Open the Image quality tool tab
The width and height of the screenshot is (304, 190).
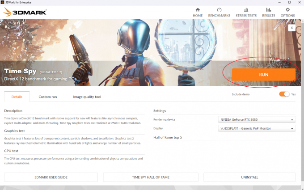[87, 97]
